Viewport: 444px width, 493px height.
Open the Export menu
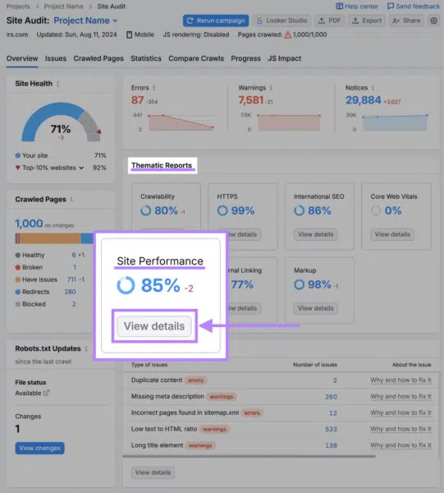pyautogui.click(x=367, y=21)
